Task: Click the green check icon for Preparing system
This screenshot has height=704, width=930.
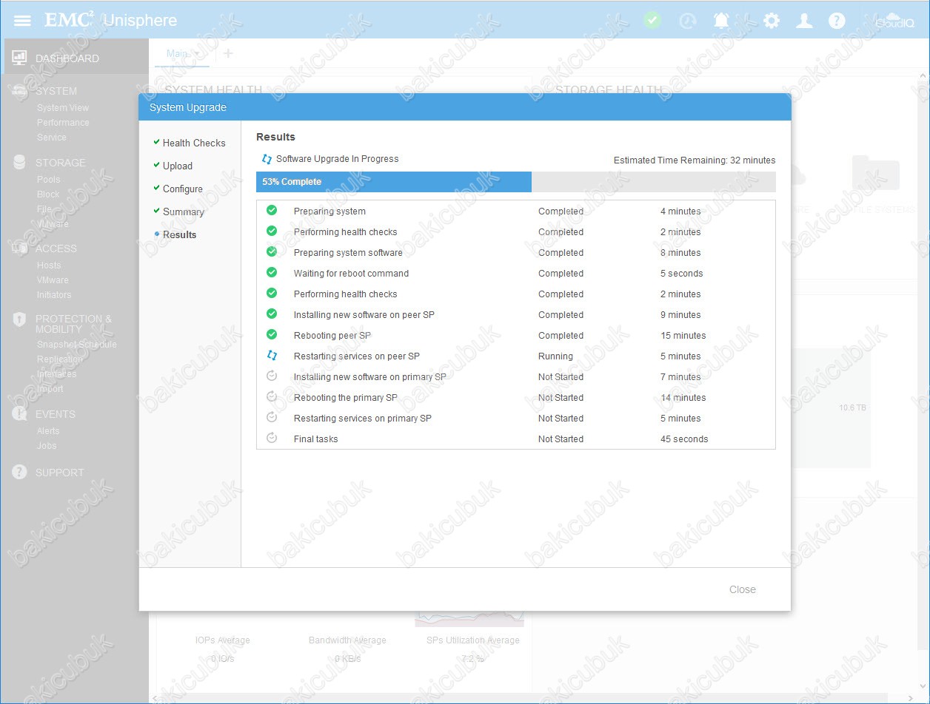Action: pyautogui.click(x=272, y=211)
